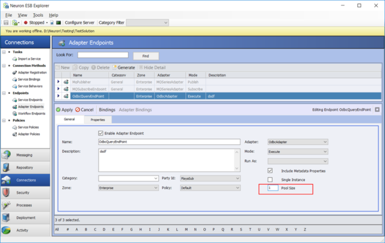The width and height of the screenshot is (385, 243).
Task: Open the Activity navigation section
Action: [25, 230]
